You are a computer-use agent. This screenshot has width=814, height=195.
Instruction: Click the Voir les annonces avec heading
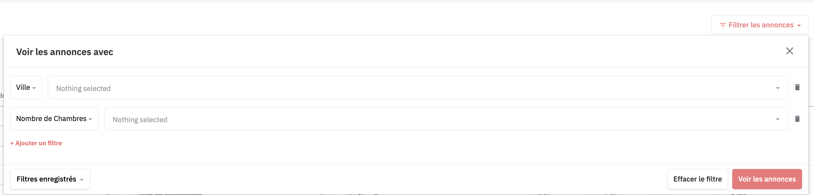click(x=65, y=52)
